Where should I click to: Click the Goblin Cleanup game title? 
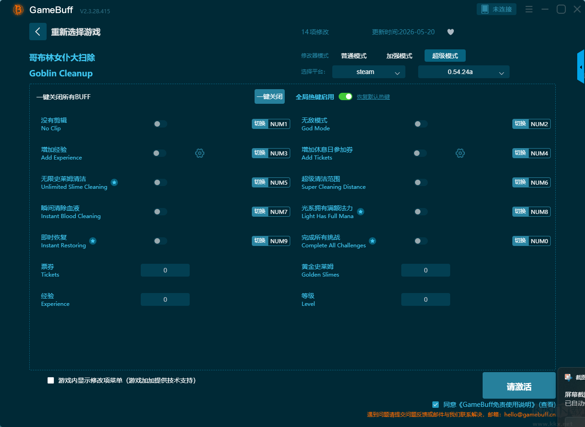pos(61,73)
